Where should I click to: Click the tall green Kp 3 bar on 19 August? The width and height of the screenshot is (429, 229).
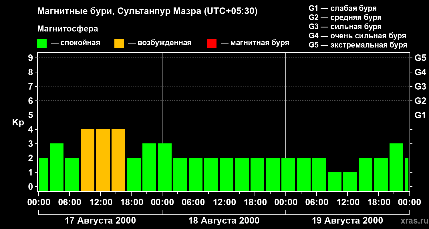(396, 167)
